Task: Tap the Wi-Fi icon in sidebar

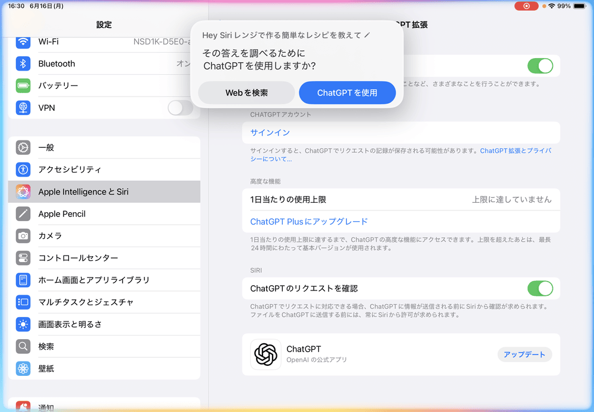Action: (x=23, y=42)
